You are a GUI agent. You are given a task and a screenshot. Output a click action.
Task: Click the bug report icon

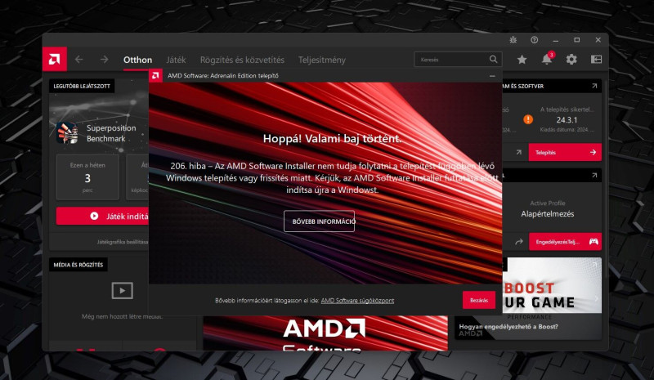pos(513,39)
